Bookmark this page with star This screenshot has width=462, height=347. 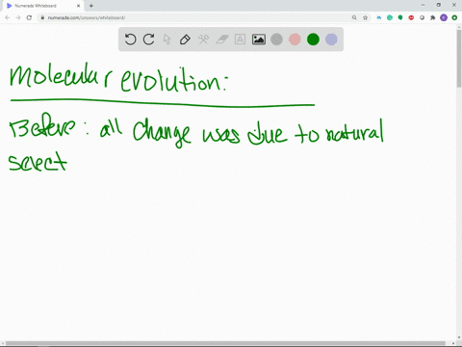pos(365,17)
